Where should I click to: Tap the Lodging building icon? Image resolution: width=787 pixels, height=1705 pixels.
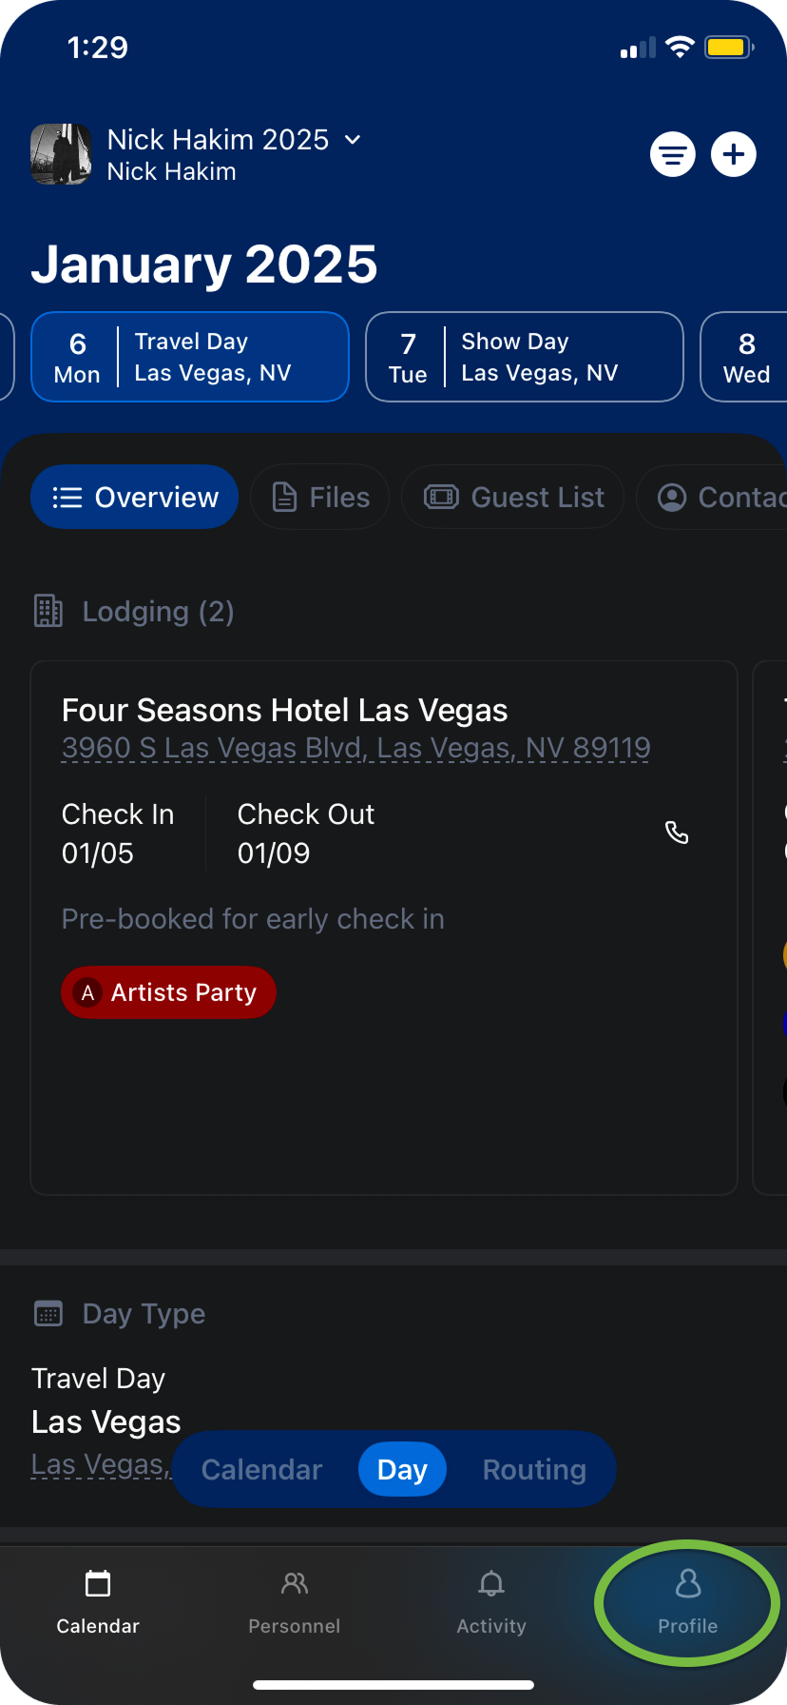click(48, 611)
